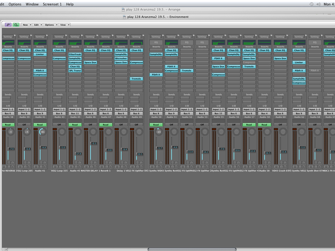Click the pan knob on Audio 62 channel
The width and height of the screenshot is (335, 251).
click(301, 132)
